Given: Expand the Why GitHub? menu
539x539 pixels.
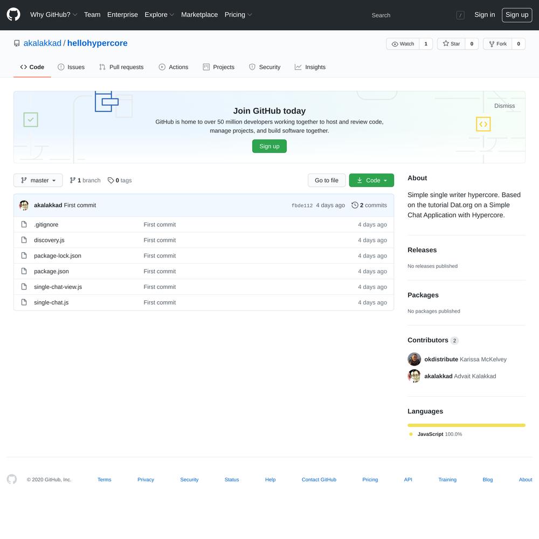Looking at the screenshot, I should click(53, 15).
